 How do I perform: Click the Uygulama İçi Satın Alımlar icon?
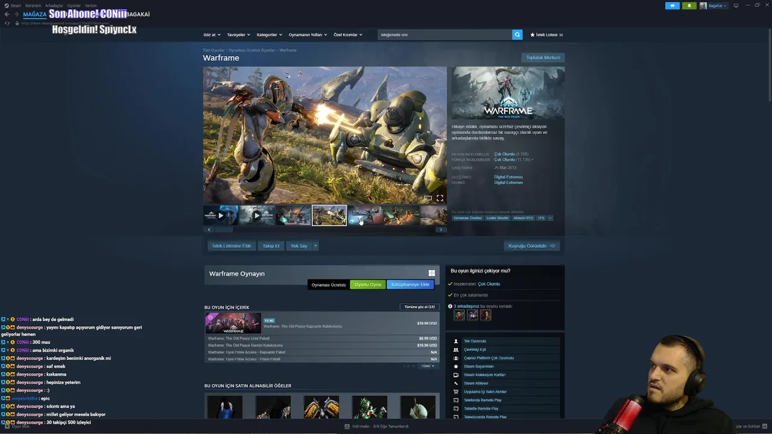(x=456, y=392)
